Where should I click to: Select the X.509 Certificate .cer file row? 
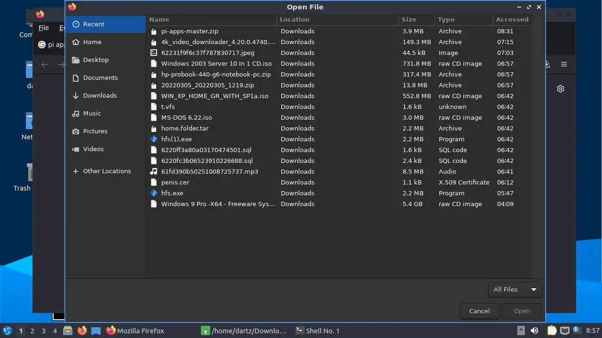[x=340, y=182]
